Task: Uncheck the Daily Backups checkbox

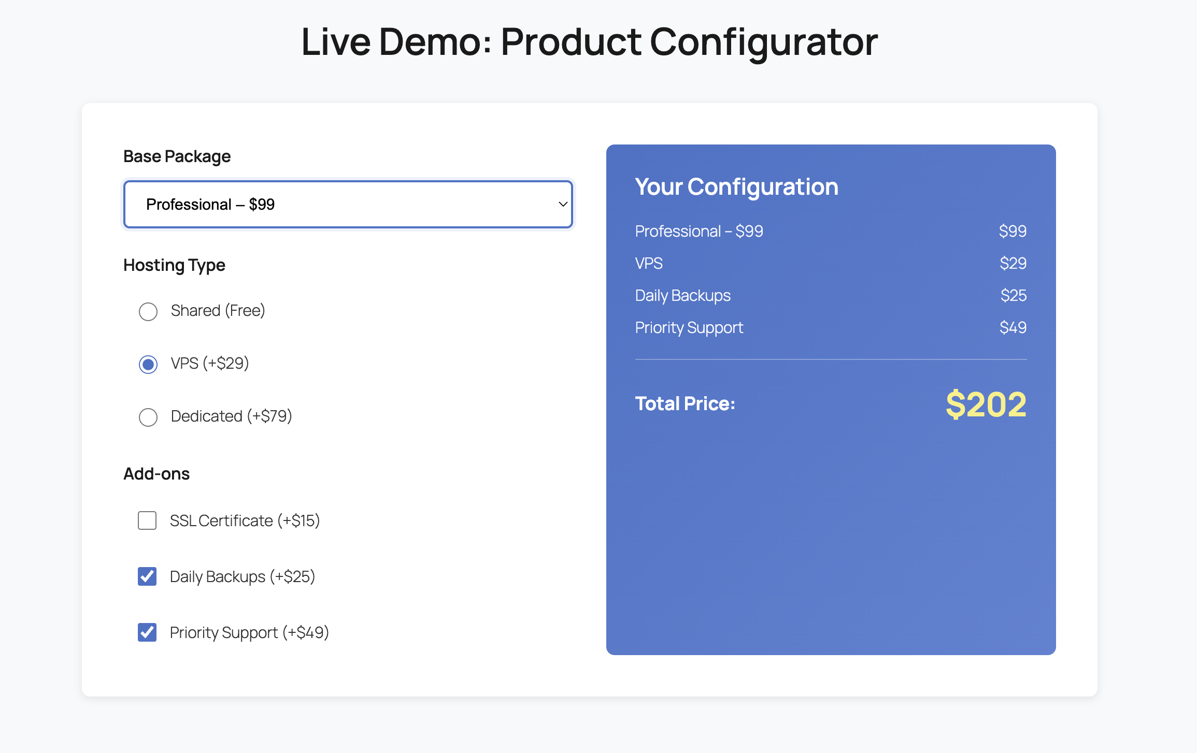Action: (147, 576)
